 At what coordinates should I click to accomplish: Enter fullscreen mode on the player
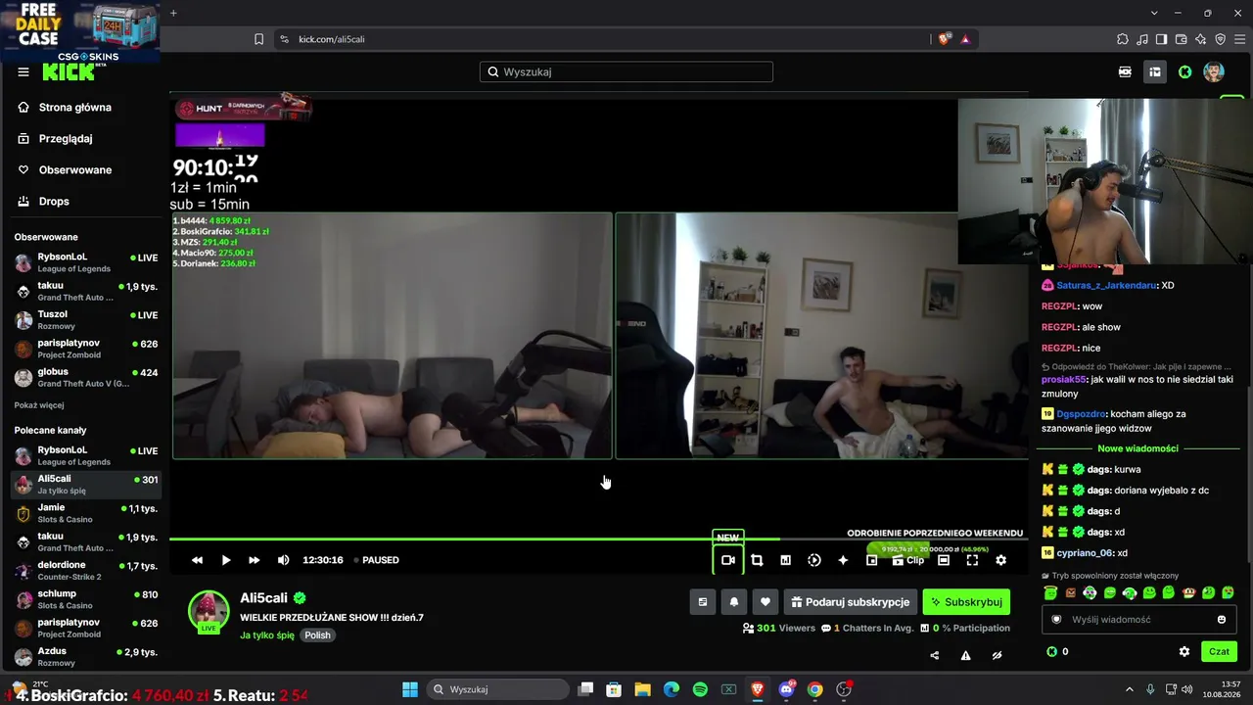click(972, 560)
